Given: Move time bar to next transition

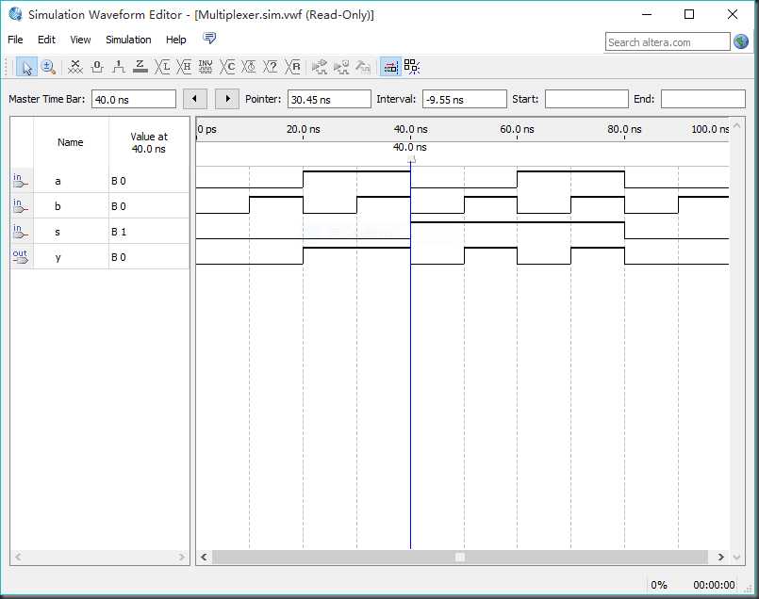Looking at the screenshot, I should click(227, 99).
